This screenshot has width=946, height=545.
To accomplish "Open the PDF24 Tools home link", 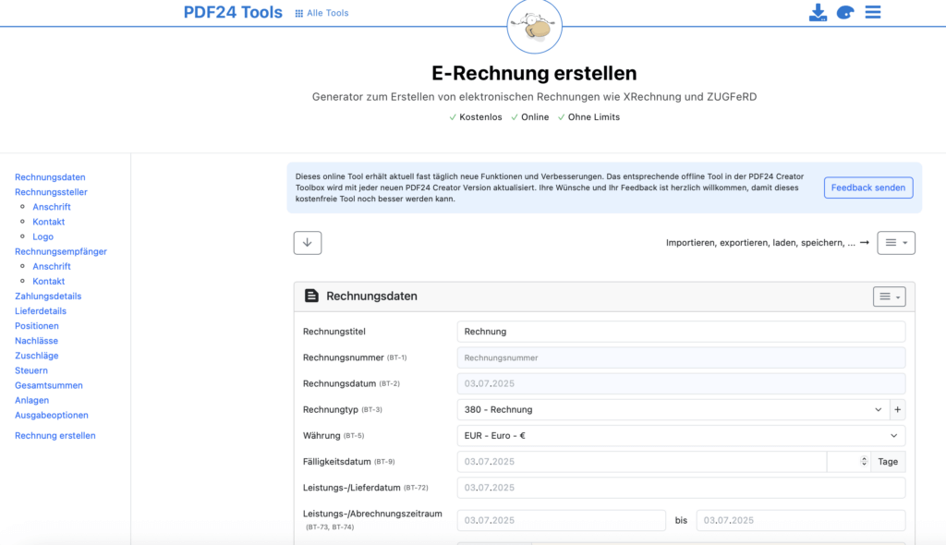I will tap(233, 13).
